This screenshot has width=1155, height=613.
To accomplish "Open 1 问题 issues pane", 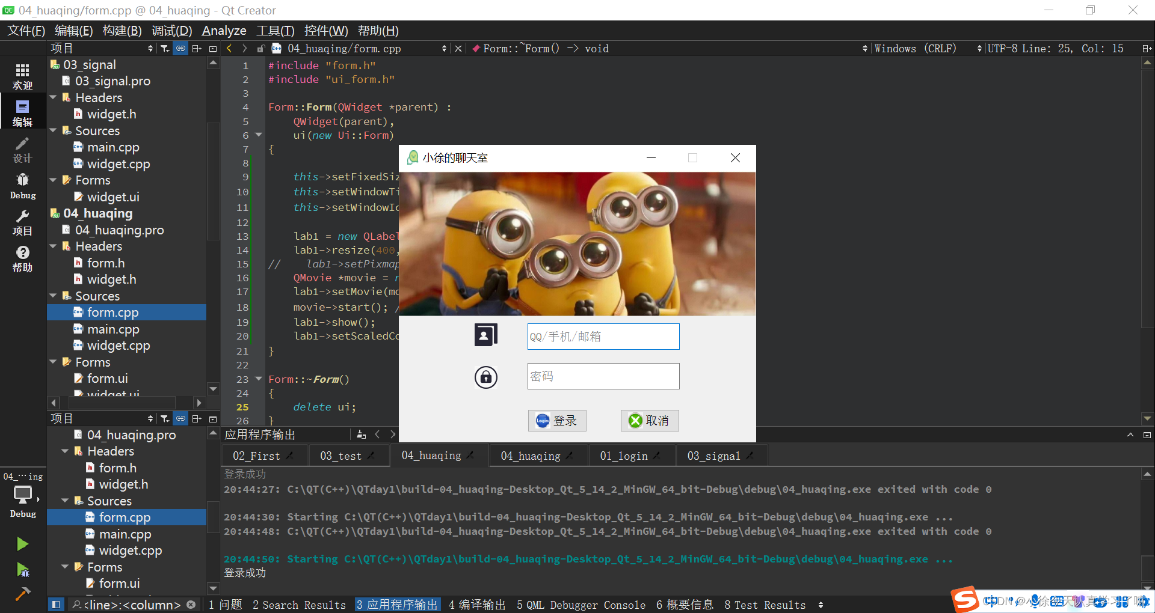I will pyautogui.click(x=226, y=605).
